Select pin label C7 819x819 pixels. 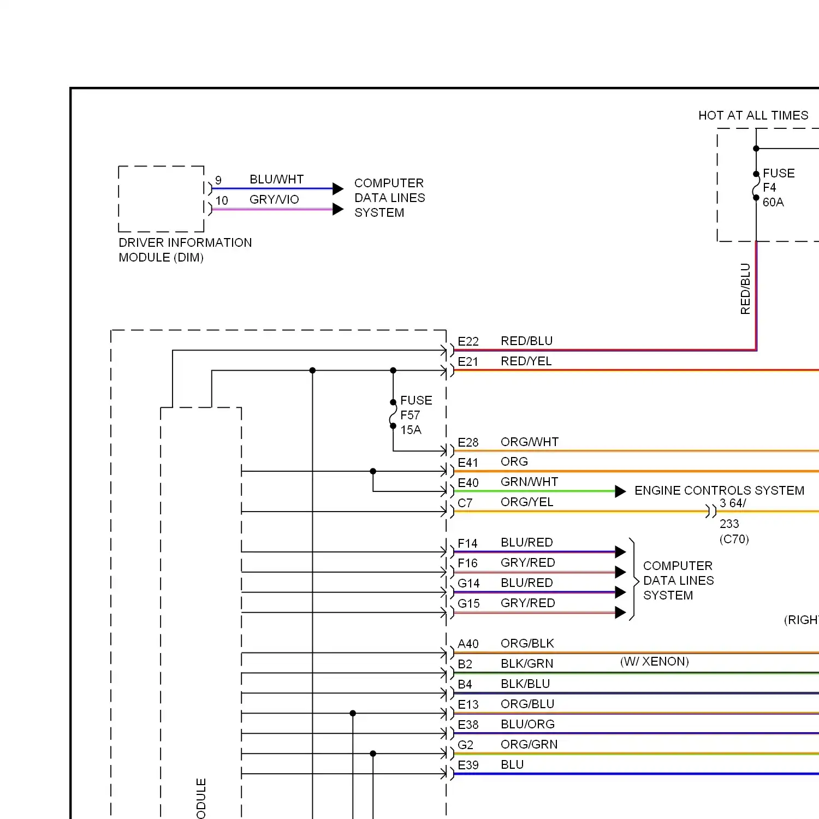(465, 503)
